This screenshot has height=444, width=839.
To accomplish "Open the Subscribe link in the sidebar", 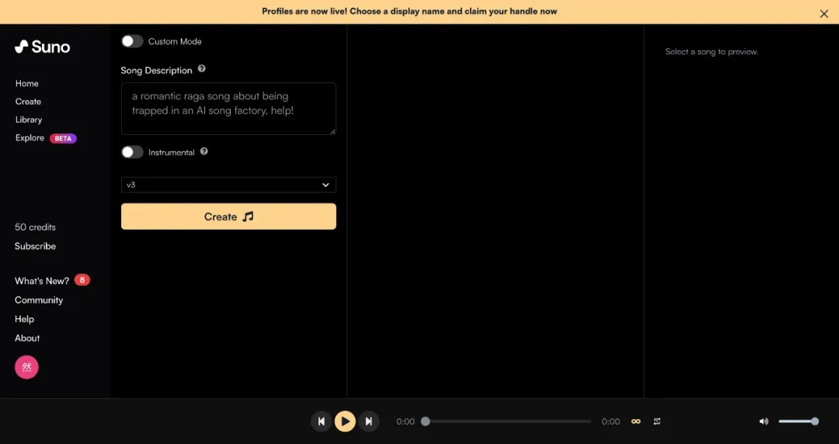I will click(x=35, y=246).
